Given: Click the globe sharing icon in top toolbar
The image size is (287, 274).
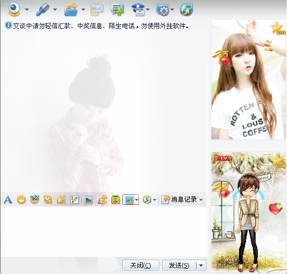Looking at the screenshot, I should [186, 10].
